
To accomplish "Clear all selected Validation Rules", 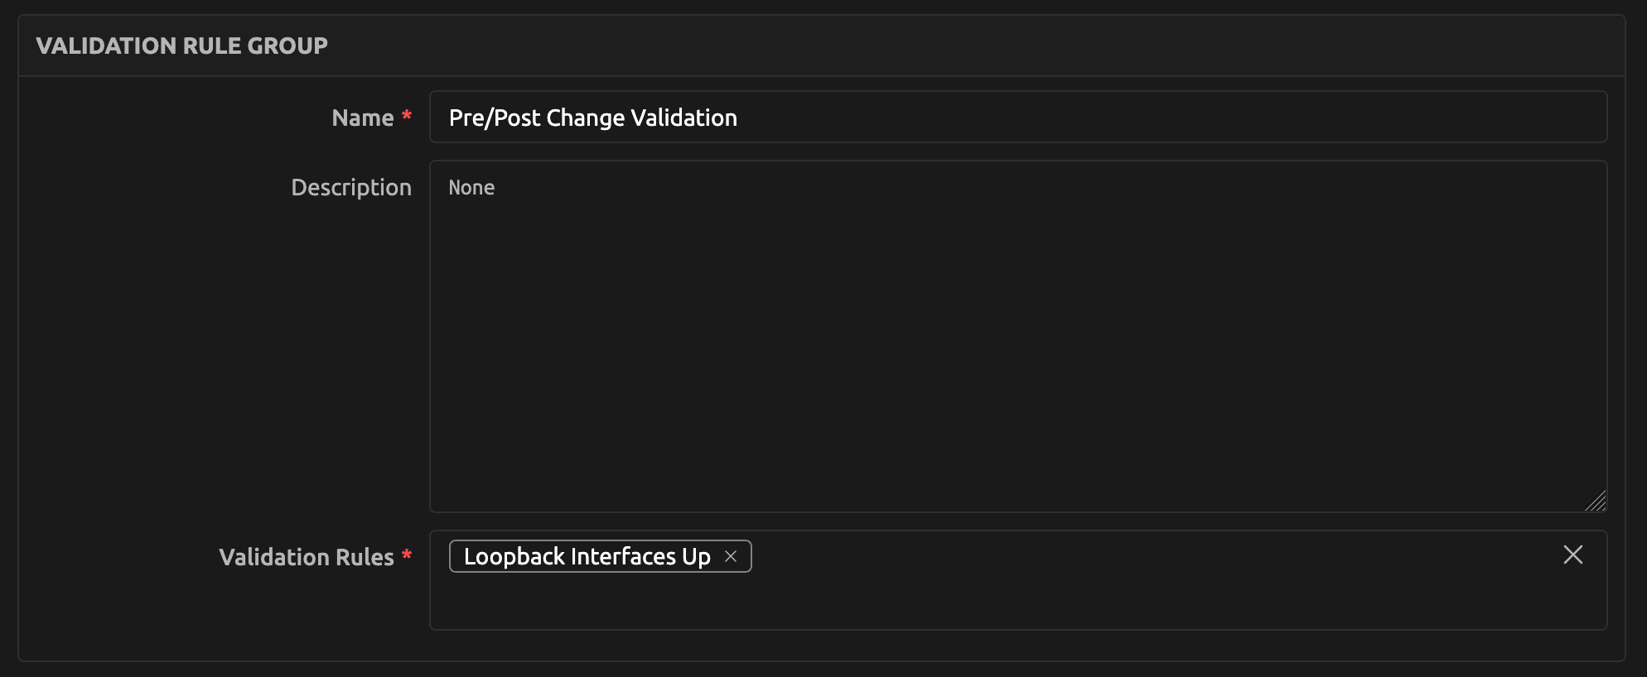I will (x=1572, y=555).
